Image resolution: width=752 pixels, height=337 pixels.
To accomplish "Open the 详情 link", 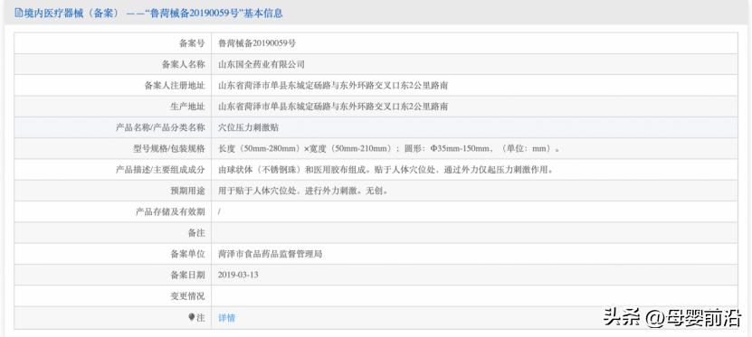I will 226,318.
